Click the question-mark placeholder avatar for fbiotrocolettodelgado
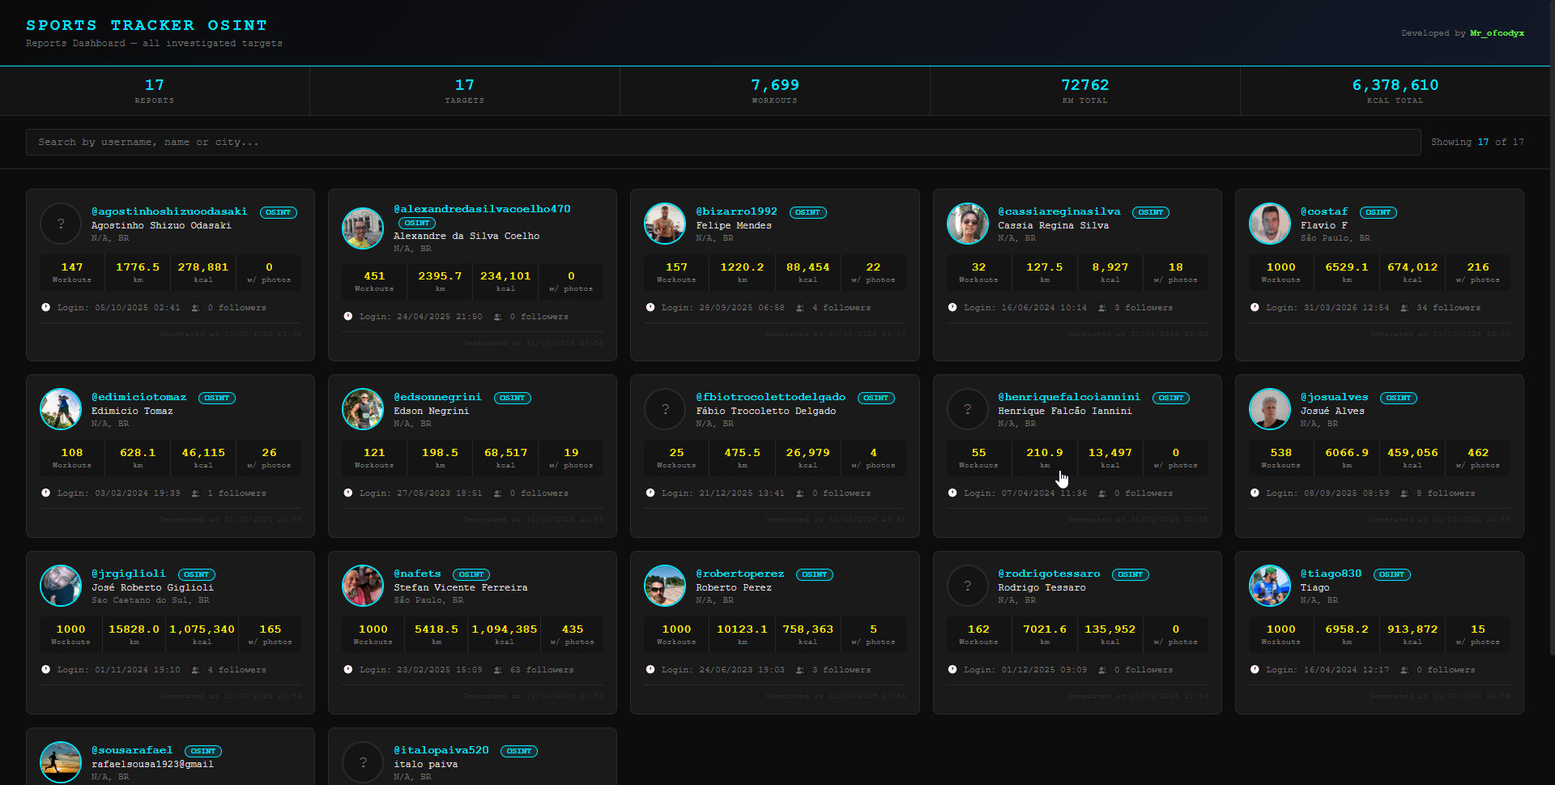 [x=665, y=409]
